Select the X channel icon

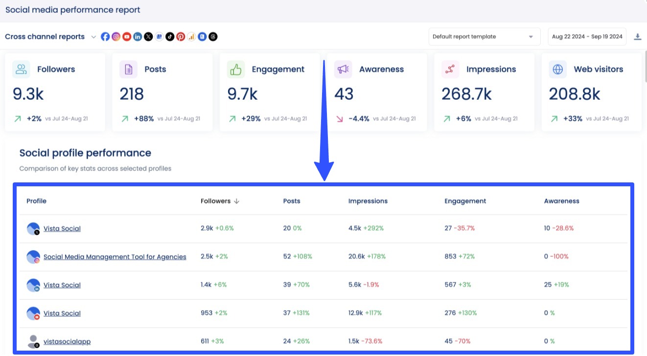[148, 36]
